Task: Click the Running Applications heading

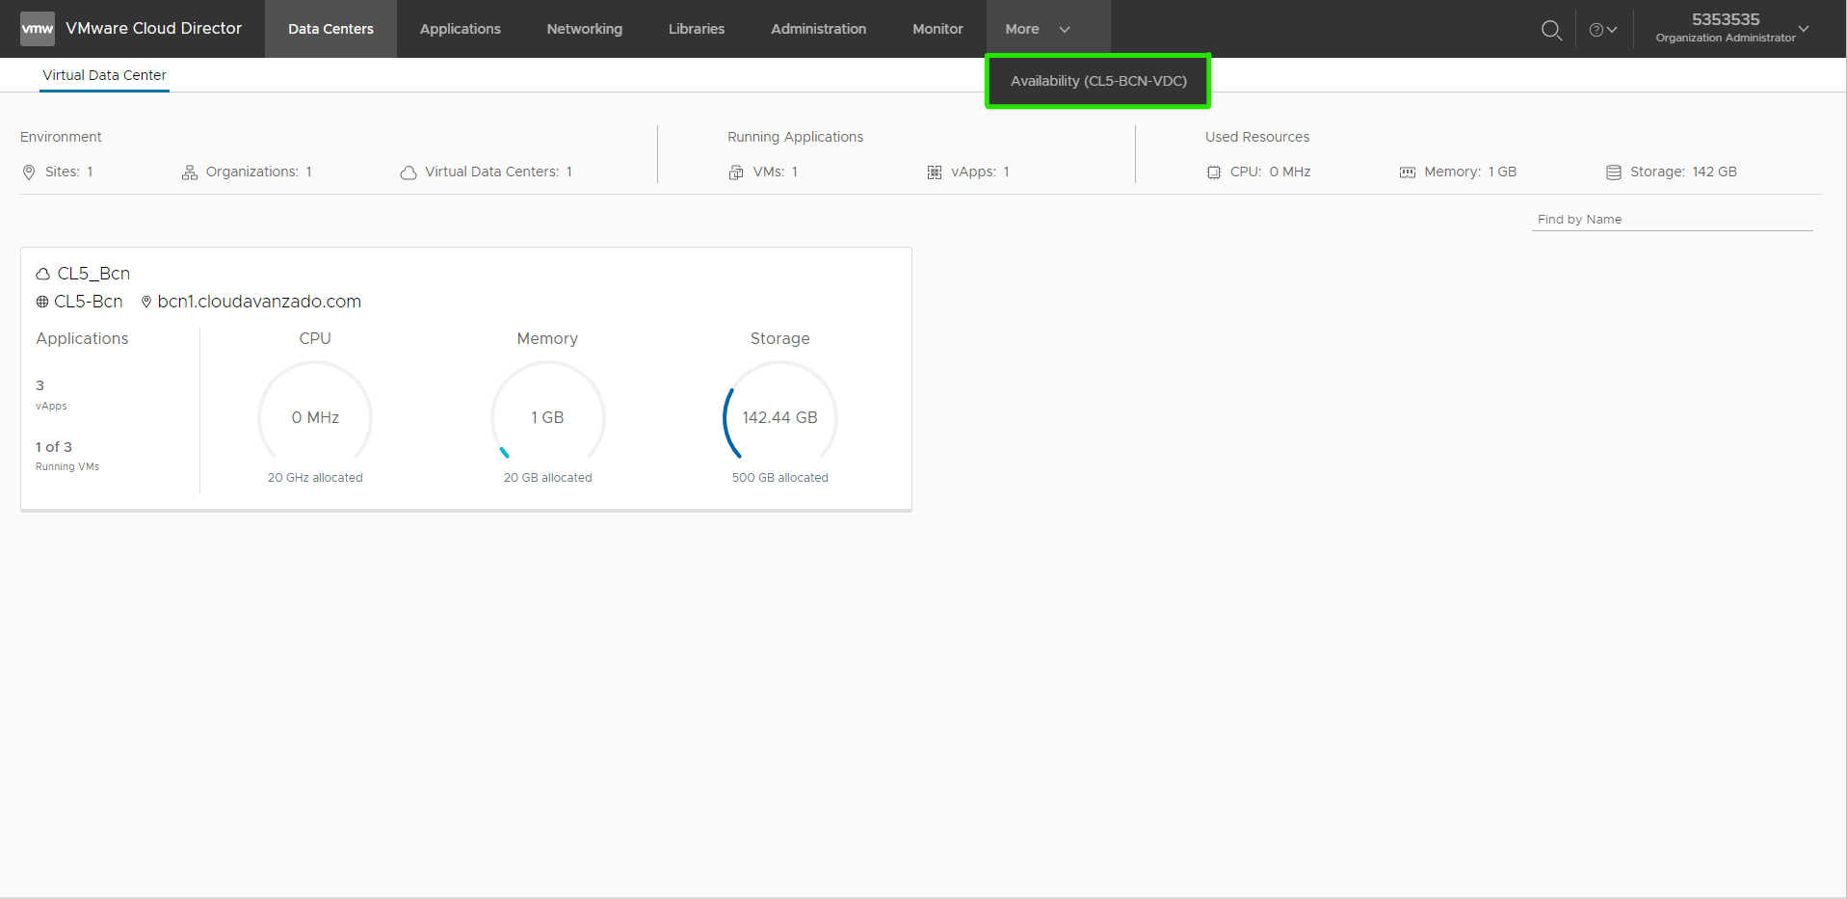Action: point(795,137)
